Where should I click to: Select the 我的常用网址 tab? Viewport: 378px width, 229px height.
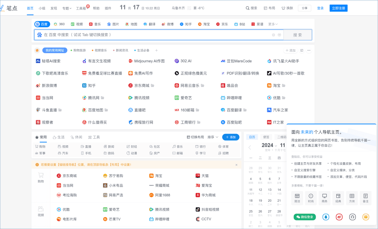point(55,50)
